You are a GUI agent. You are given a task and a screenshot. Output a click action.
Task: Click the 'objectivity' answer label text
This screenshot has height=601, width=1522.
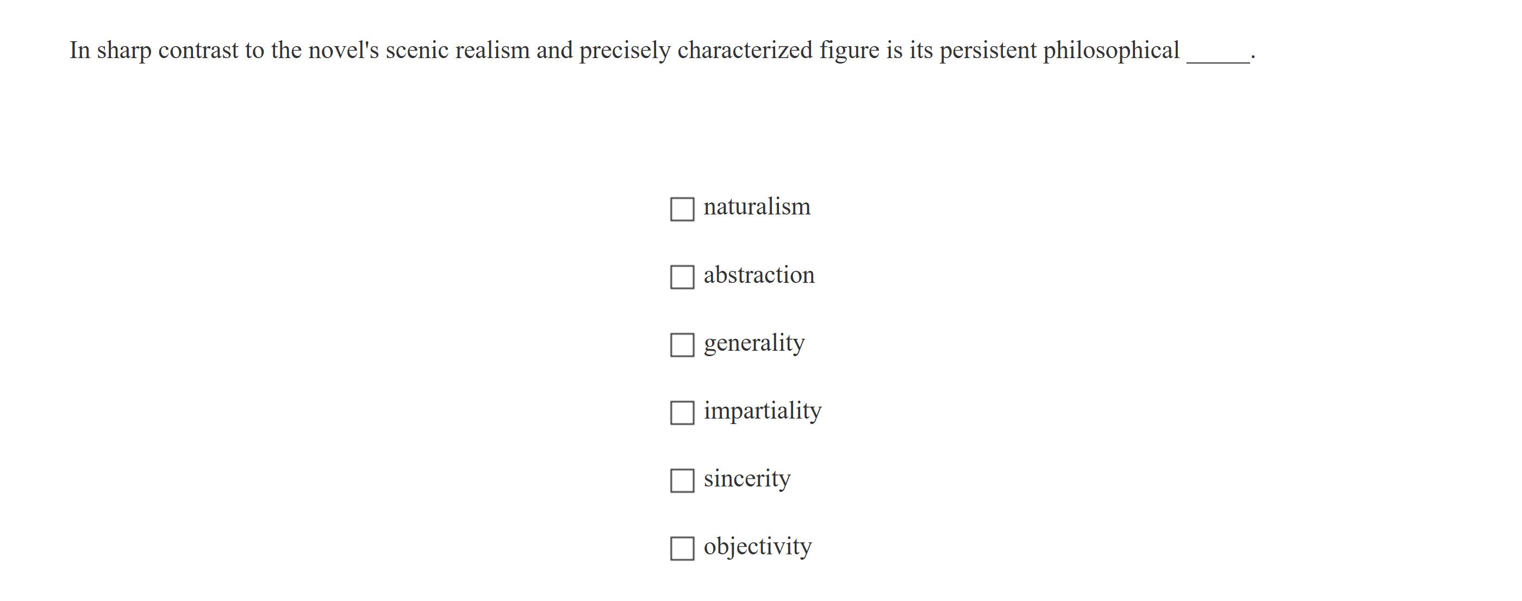point(757,547)
